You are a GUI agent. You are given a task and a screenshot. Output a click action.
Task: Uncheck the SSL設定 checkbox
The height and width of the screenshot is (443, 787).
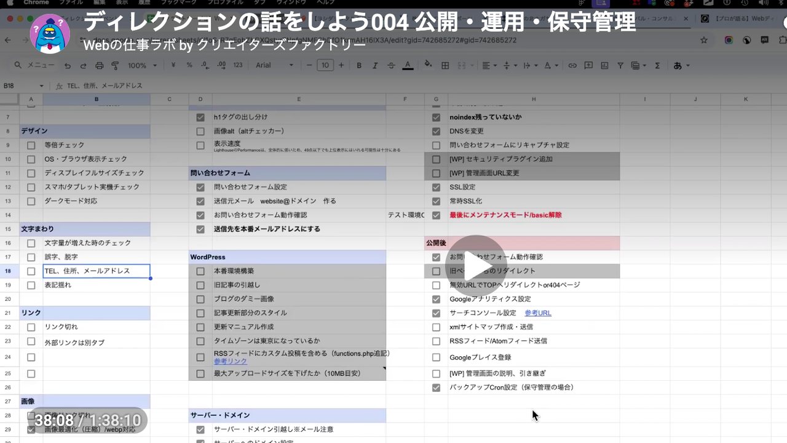436,187
